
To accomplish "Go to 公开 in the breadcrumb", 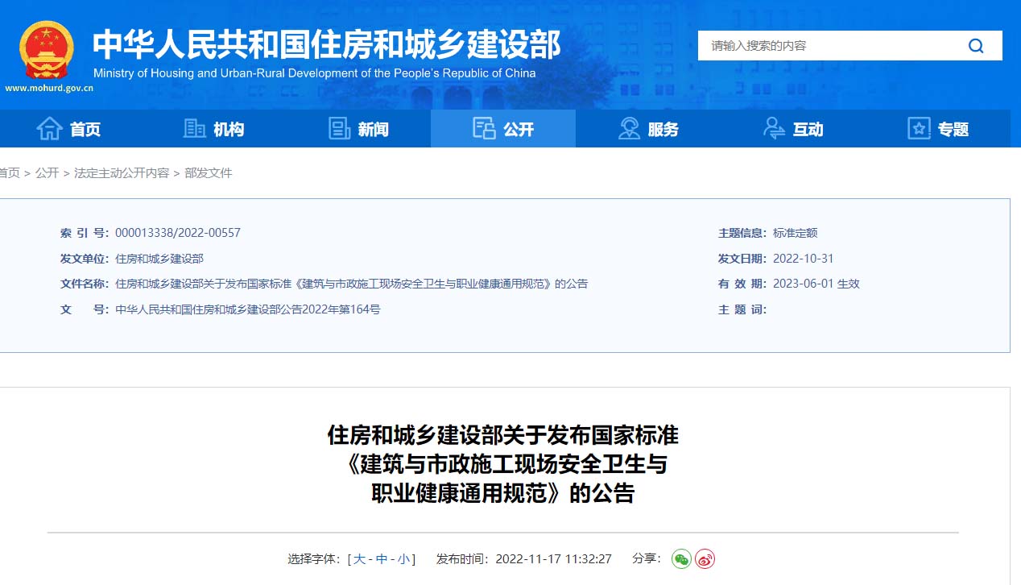I will (47, 173).
